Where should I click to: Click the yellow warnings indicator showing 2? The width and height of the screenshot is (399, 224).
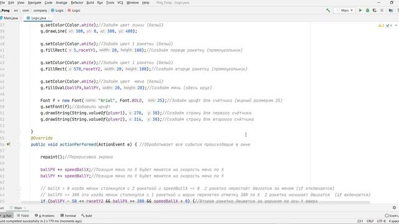(381, 26)
